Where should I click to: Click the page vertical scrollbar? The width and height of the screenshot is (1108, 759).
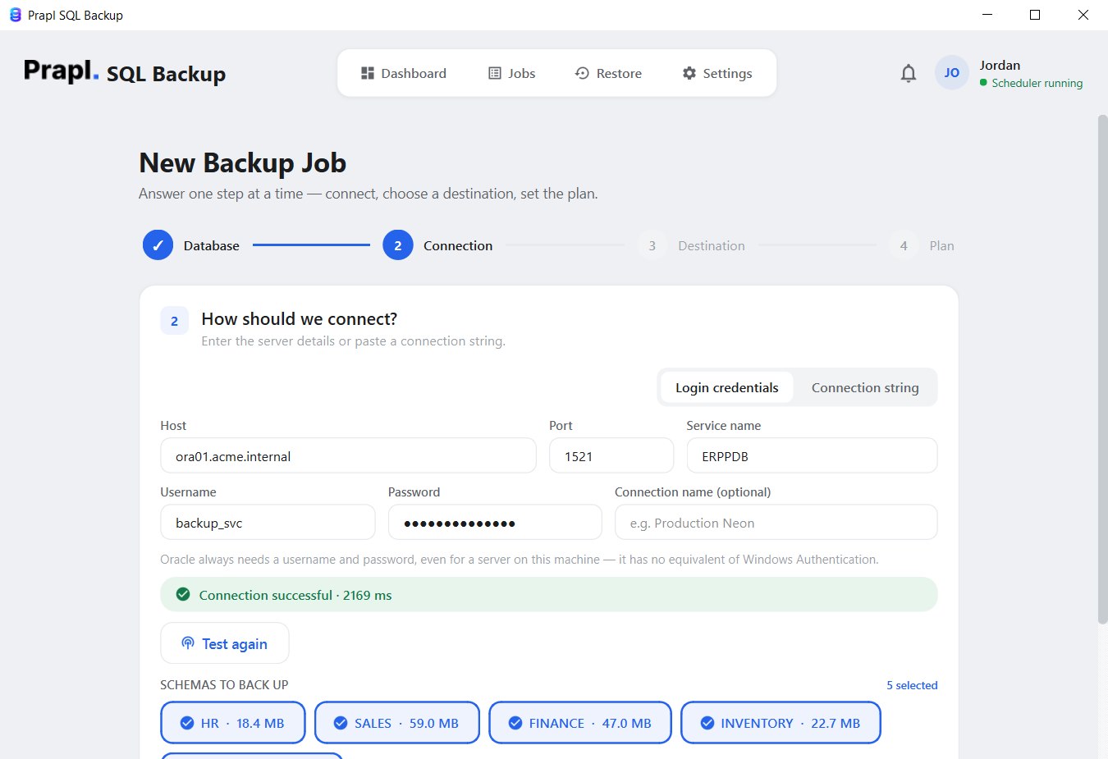1102,369
